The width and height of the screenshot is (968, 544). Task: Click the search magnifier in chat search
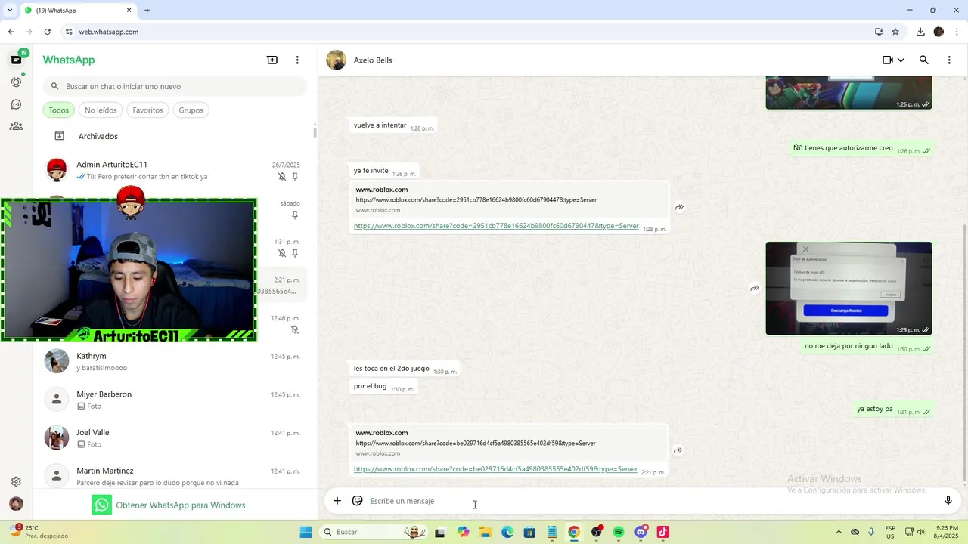[x=54, y=86]
